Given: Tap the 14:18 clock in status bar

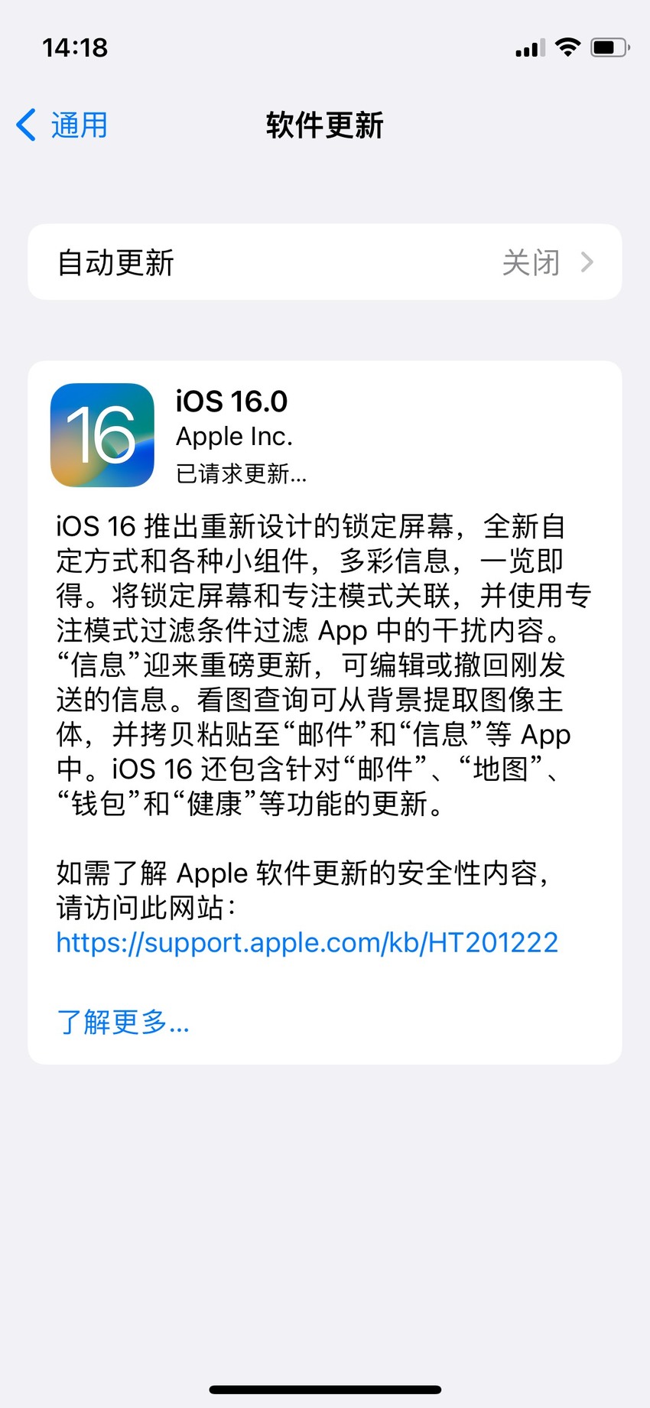Looking at the screenshot, I should (x=75, y=48).
